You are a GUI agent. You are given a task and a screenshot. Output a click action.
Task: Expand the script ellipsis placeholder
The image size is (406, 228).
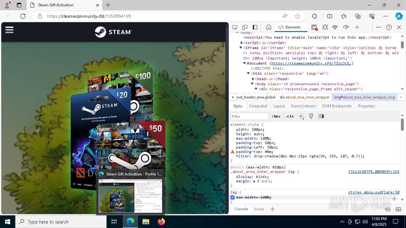[x=264, y=43]
